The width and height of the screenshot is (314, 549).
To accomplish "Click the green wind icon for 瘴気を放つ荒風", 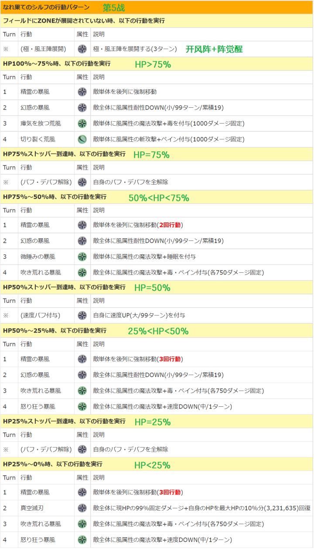I will 82,124.
